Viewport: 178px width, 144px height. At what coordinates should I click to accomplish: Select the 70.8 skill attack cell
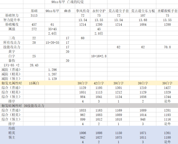167,47
